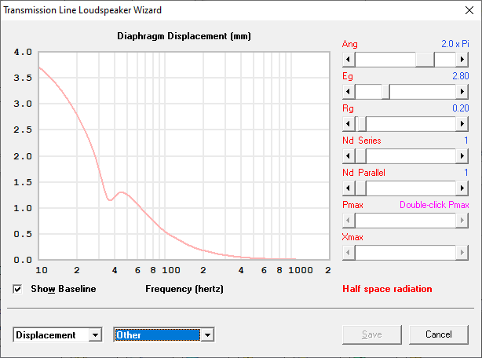
Task: Click the Frequency (hertz) axis label
Action: [x=184, y=289]
